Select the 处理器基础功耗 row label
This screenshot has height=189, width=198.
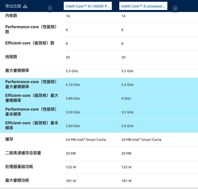coord(19,167)
